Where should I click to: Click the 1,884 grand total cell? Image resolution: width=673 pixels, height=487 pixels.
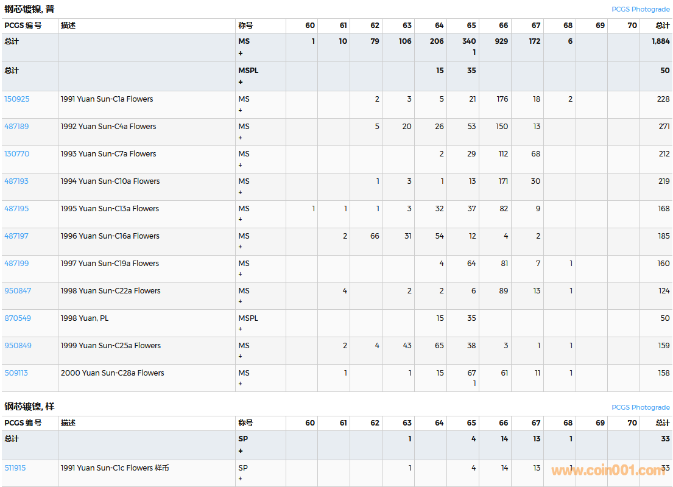(x=660, y=41)
